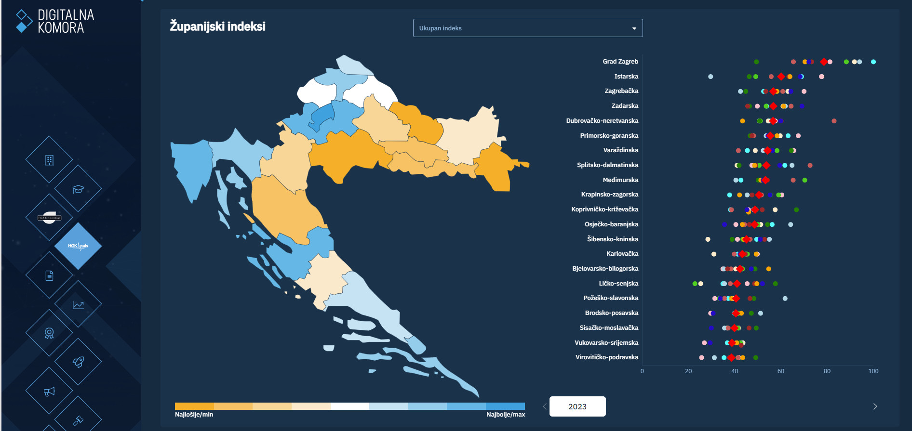Open the HGK Masterclass tile
This screenshot has width=912, height=431.
tap(49, 218)
